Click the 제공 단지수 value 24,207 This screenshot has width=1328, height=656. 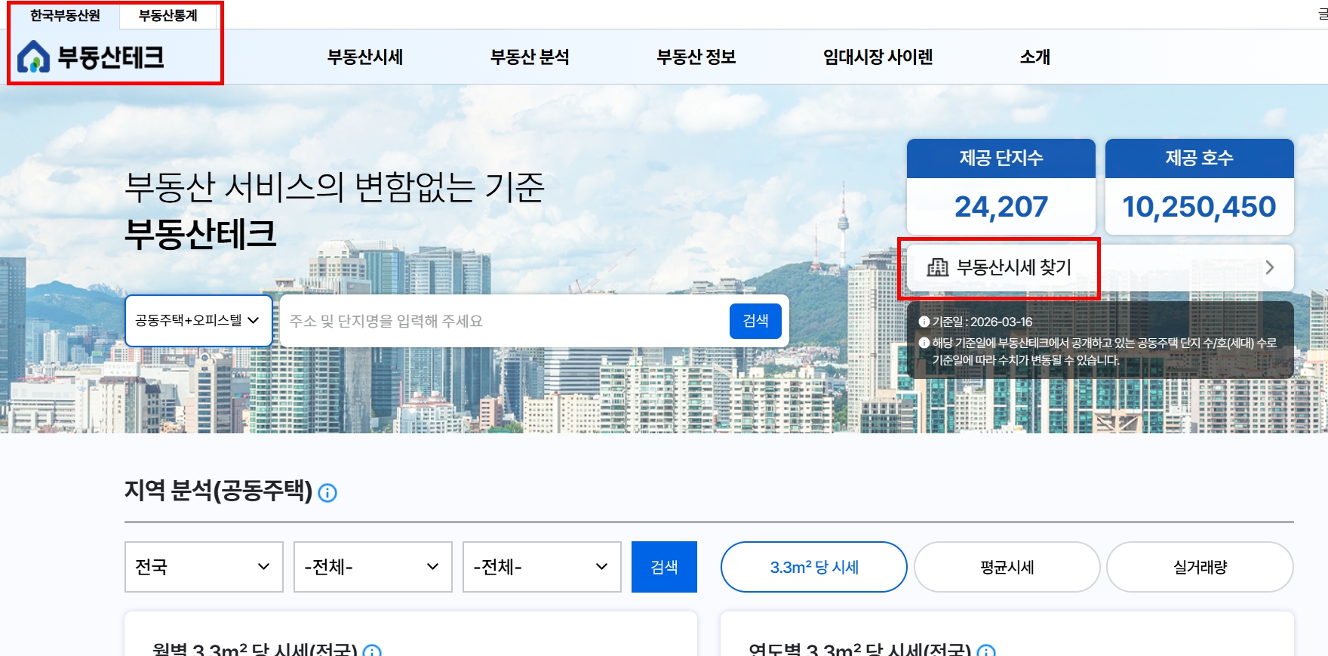click(x=1001, y=207)
